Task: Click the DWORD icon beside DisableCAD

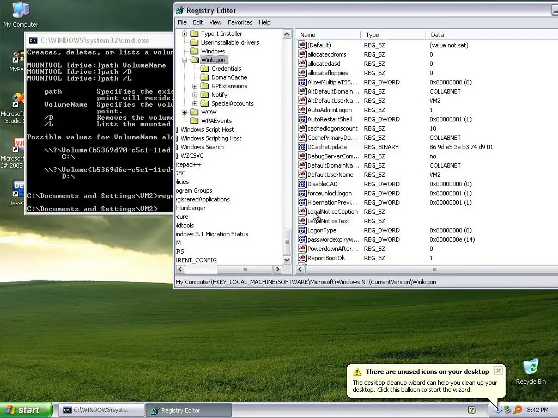Action: coord(302,183)
